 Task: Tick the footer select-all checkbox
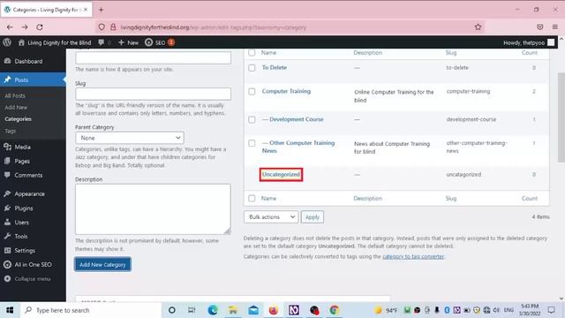point(252,198)
